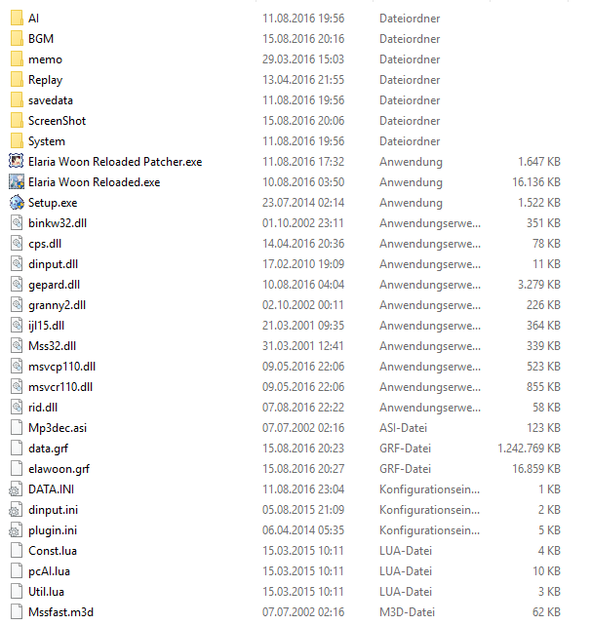
Task: Select the Replay folder icon
Action: [x=17, y=79]
